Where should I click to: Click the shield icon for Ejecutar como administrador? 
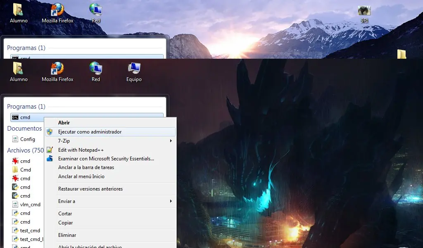click(x=50, y=132)
